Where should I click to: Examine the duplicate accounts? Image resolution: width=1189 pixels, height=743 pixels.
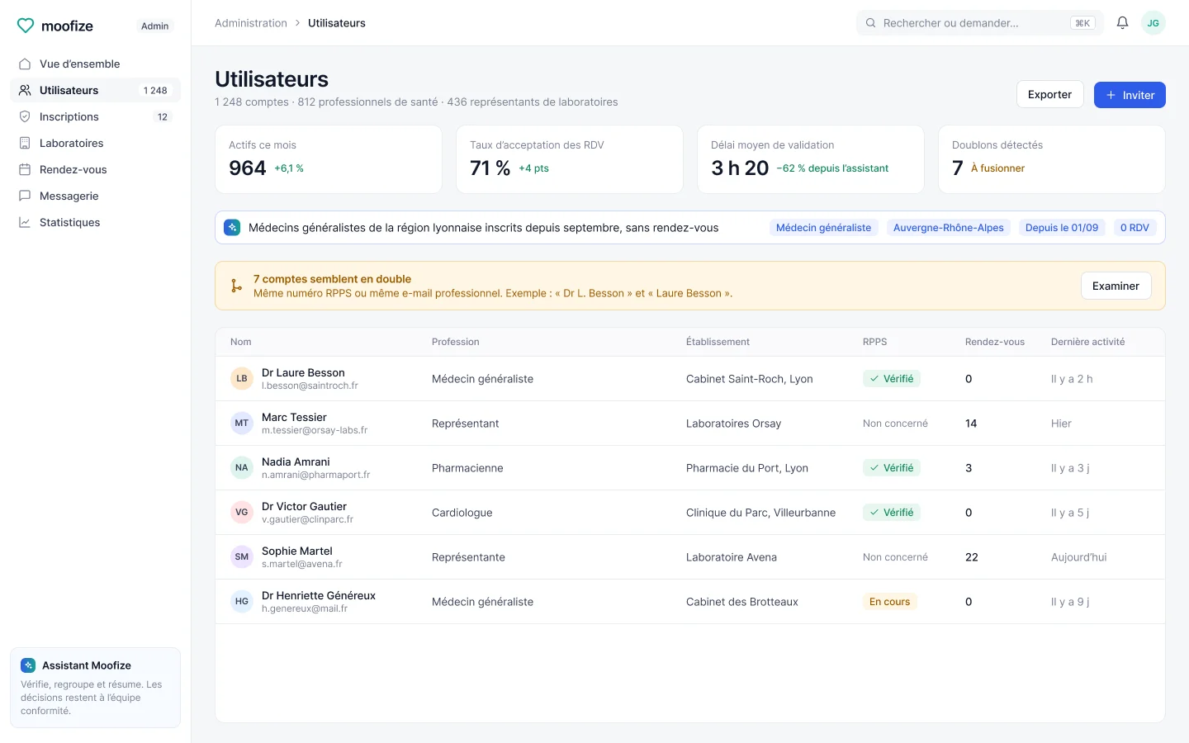tap(1116, 286)
